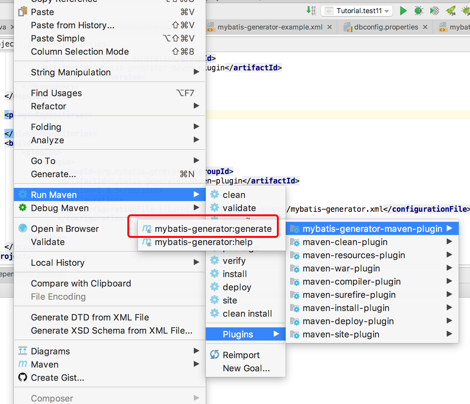Select maven-site-plugin entry
The height and width of the screenshot is (404, 470).
[x=372, y=334]
